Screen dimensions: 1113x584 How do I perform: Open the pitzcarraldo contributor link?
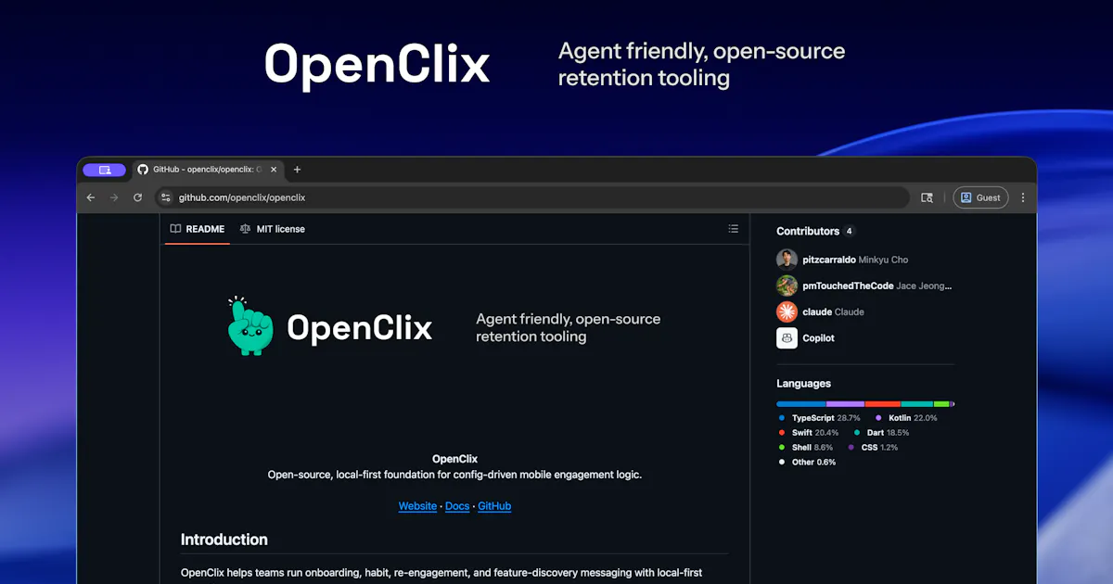pos(829,260)
